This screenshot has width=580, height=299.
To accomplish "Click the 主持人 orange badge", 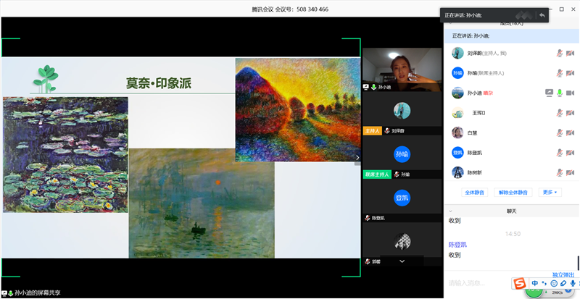I will coord(373,131).
